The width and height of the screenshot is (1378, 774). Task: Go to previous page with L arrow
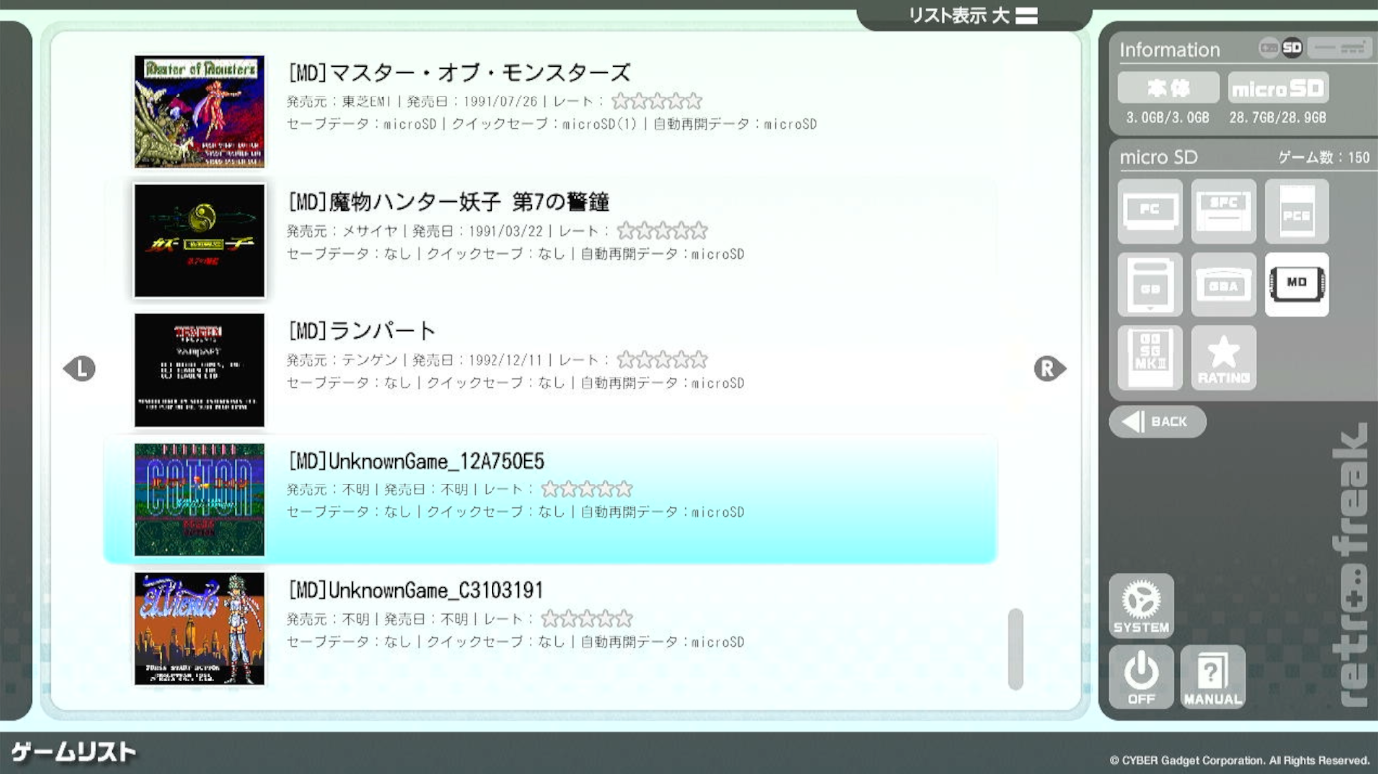click(79, 369)
